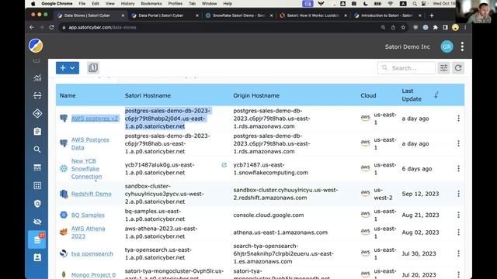Click the contact card sidebar icon
The image size is (497, 279).
point(37,257)
